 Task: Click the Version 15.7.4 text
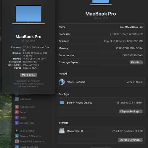[x=135, y=82]
